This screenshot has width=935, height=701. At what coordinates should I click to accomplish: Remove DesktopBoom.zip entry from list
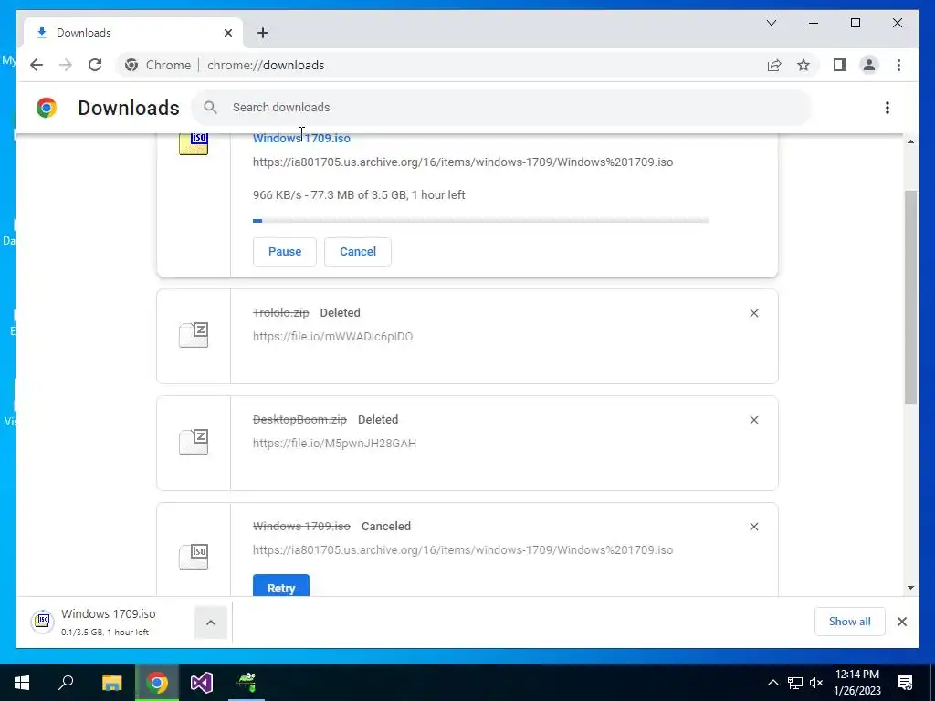[753, 420]
